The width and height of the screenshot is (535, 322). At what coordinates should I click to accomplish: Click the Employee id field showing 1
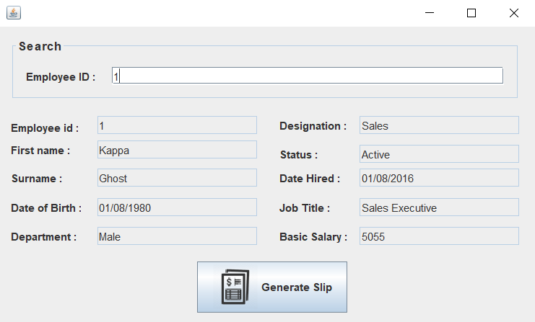(177, 125)
